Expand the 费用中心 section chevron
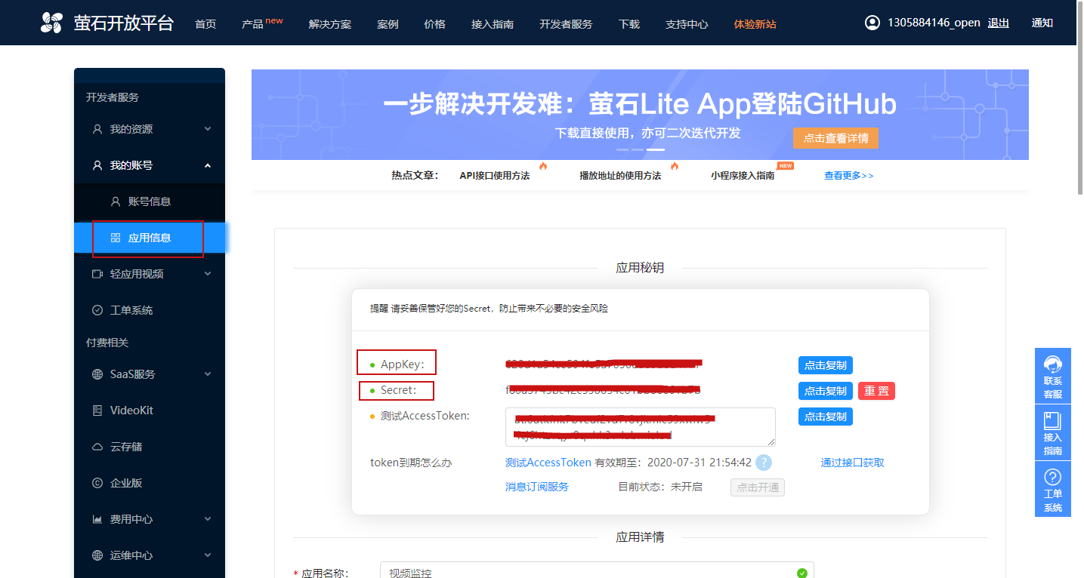The image size is (1084, 578). point(208,519)
